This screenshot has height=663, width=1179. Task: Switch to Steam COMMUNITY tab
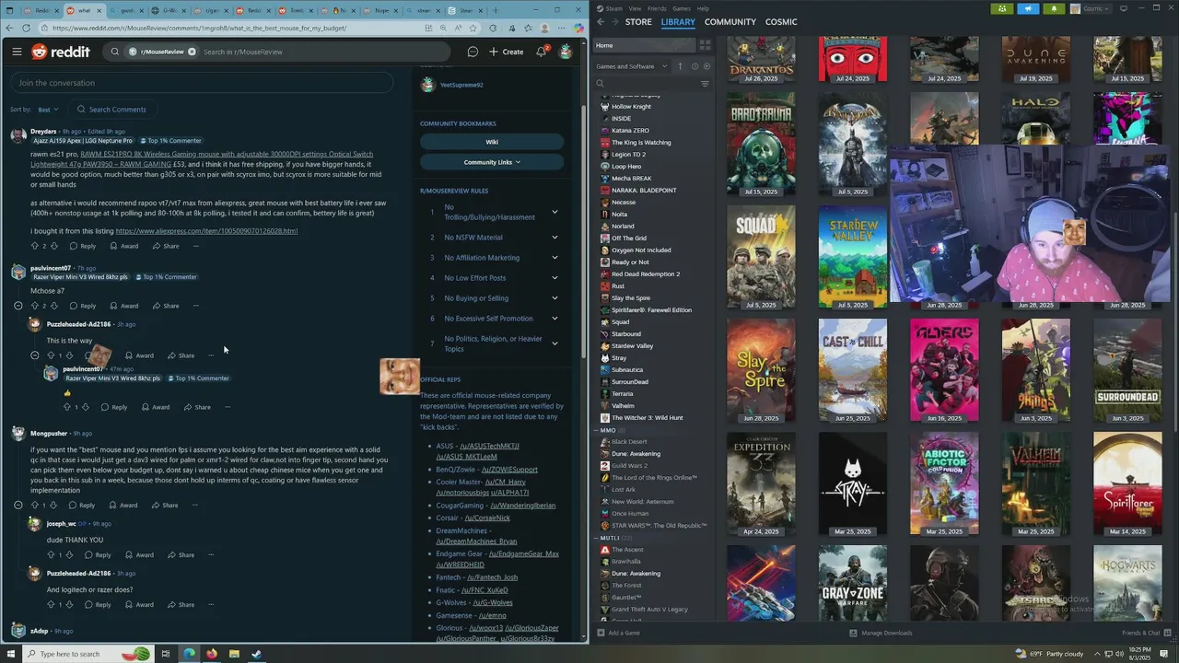(x=730, y=21)
